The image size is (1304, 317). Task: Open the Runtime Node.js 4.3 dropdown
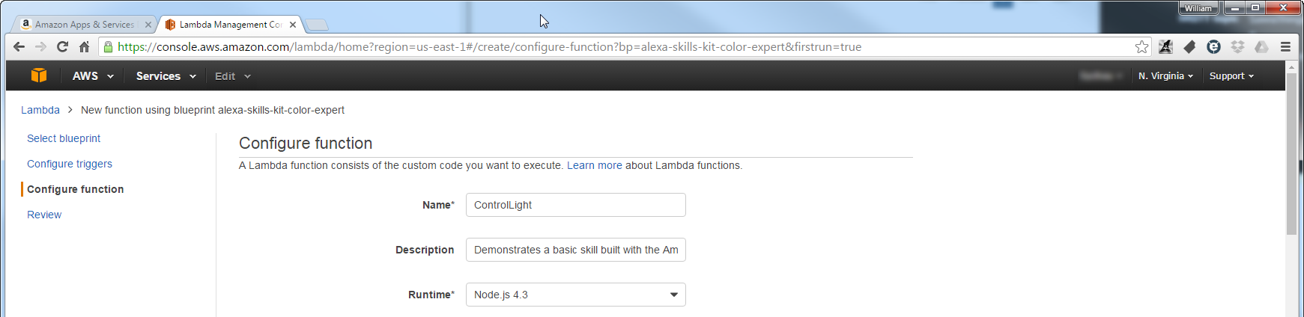(575, 295)
